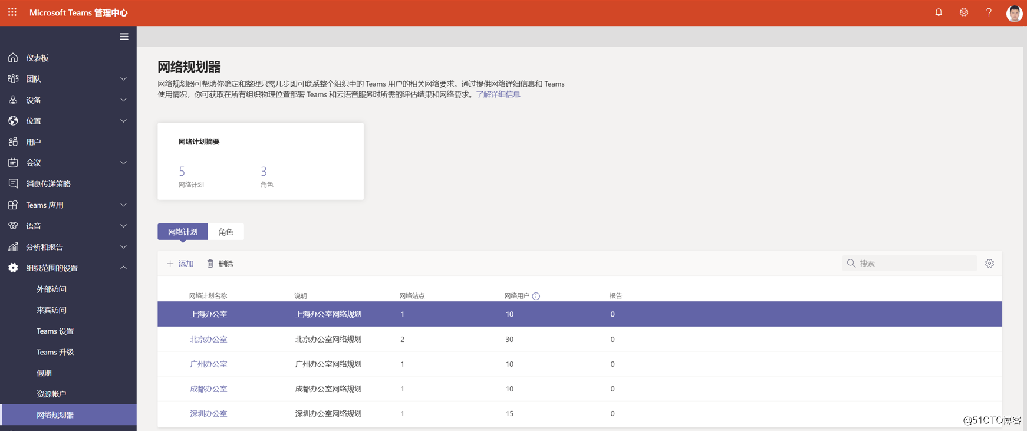Click the 会议 calendar icon
Viewport: 1027px width, 431px height.
[13, 163]
